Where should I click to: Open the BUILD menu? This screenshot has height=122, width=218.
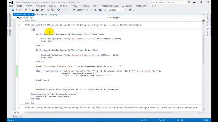click(x=52, y=6)
